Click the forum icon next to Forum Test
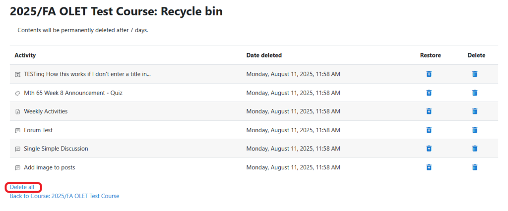Image resolution: width=508 pixels, height=211 pixels. tap(18, 130)
